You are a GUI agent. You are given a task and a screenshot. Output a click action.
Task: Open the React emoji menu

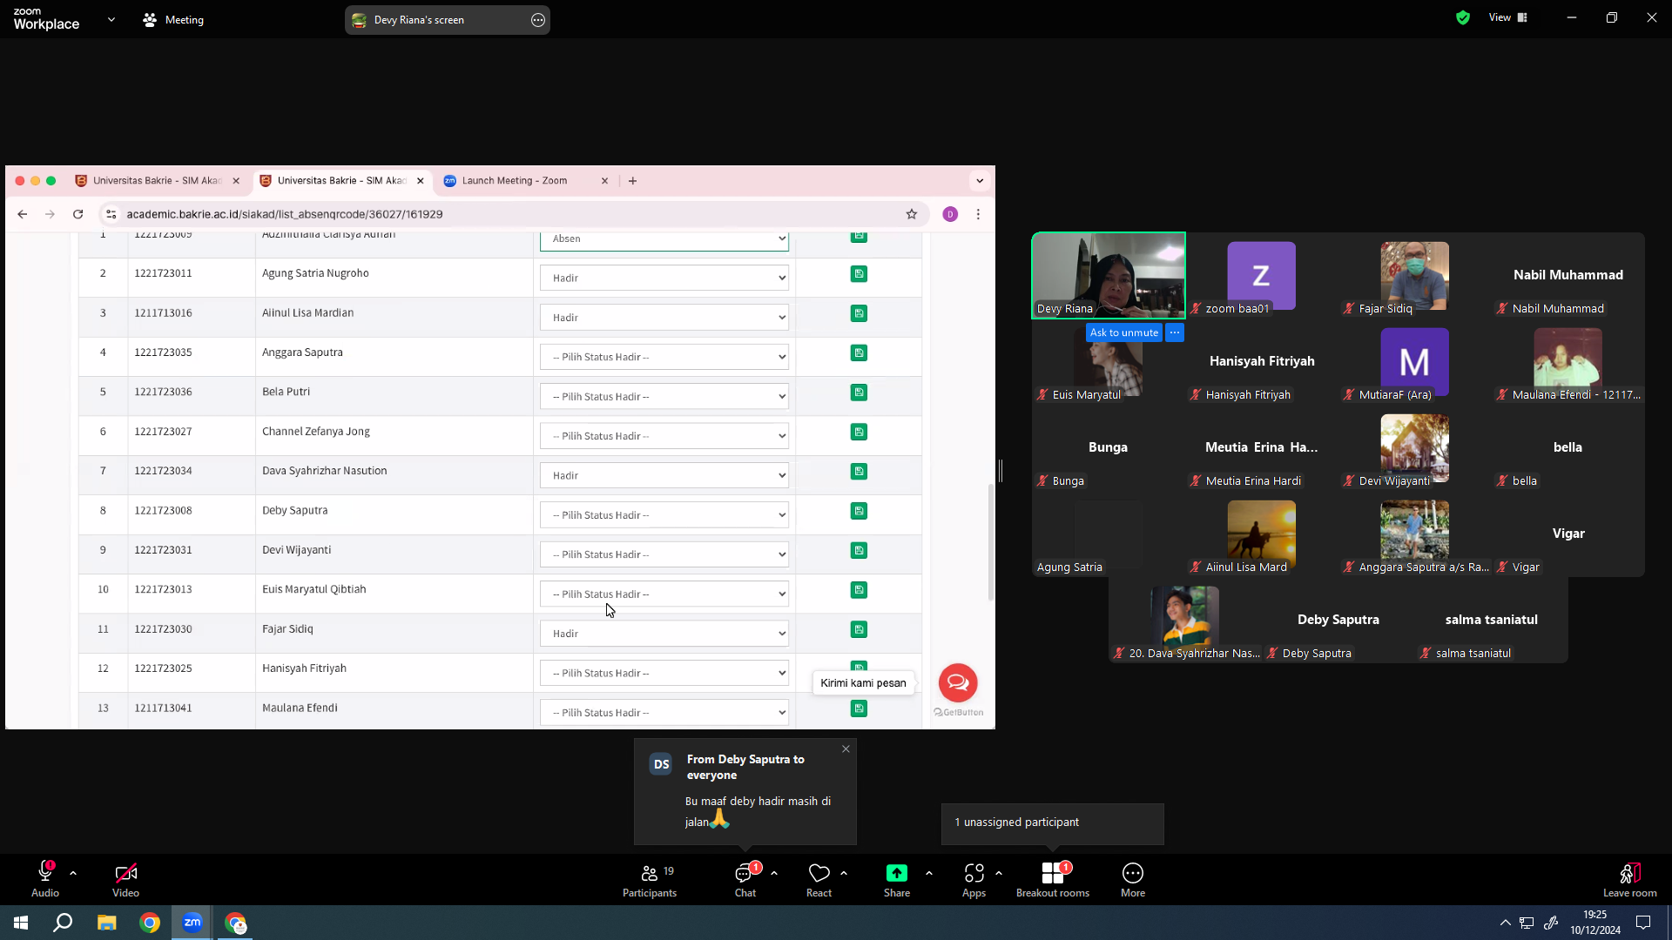[819, 879]
